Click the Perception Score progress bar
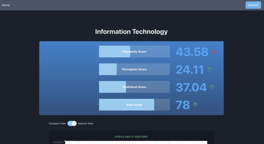 coord(134,69)
